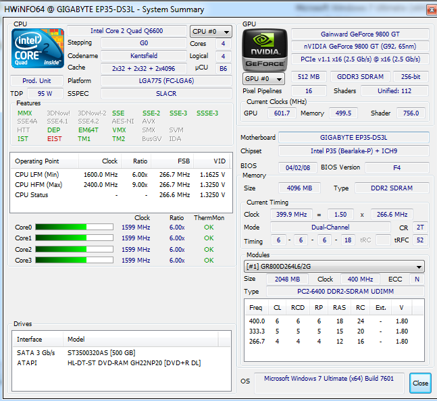The image size is (437, 401).
Task: Click the Intel Core 2 Quad logo
Action: coord(38,49)
